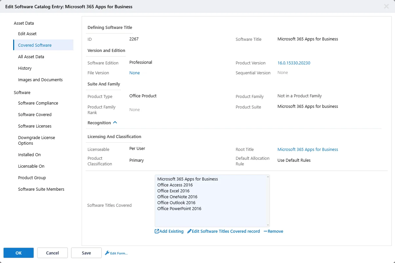
Task: Click the Save button
Action: pos(86,253)
